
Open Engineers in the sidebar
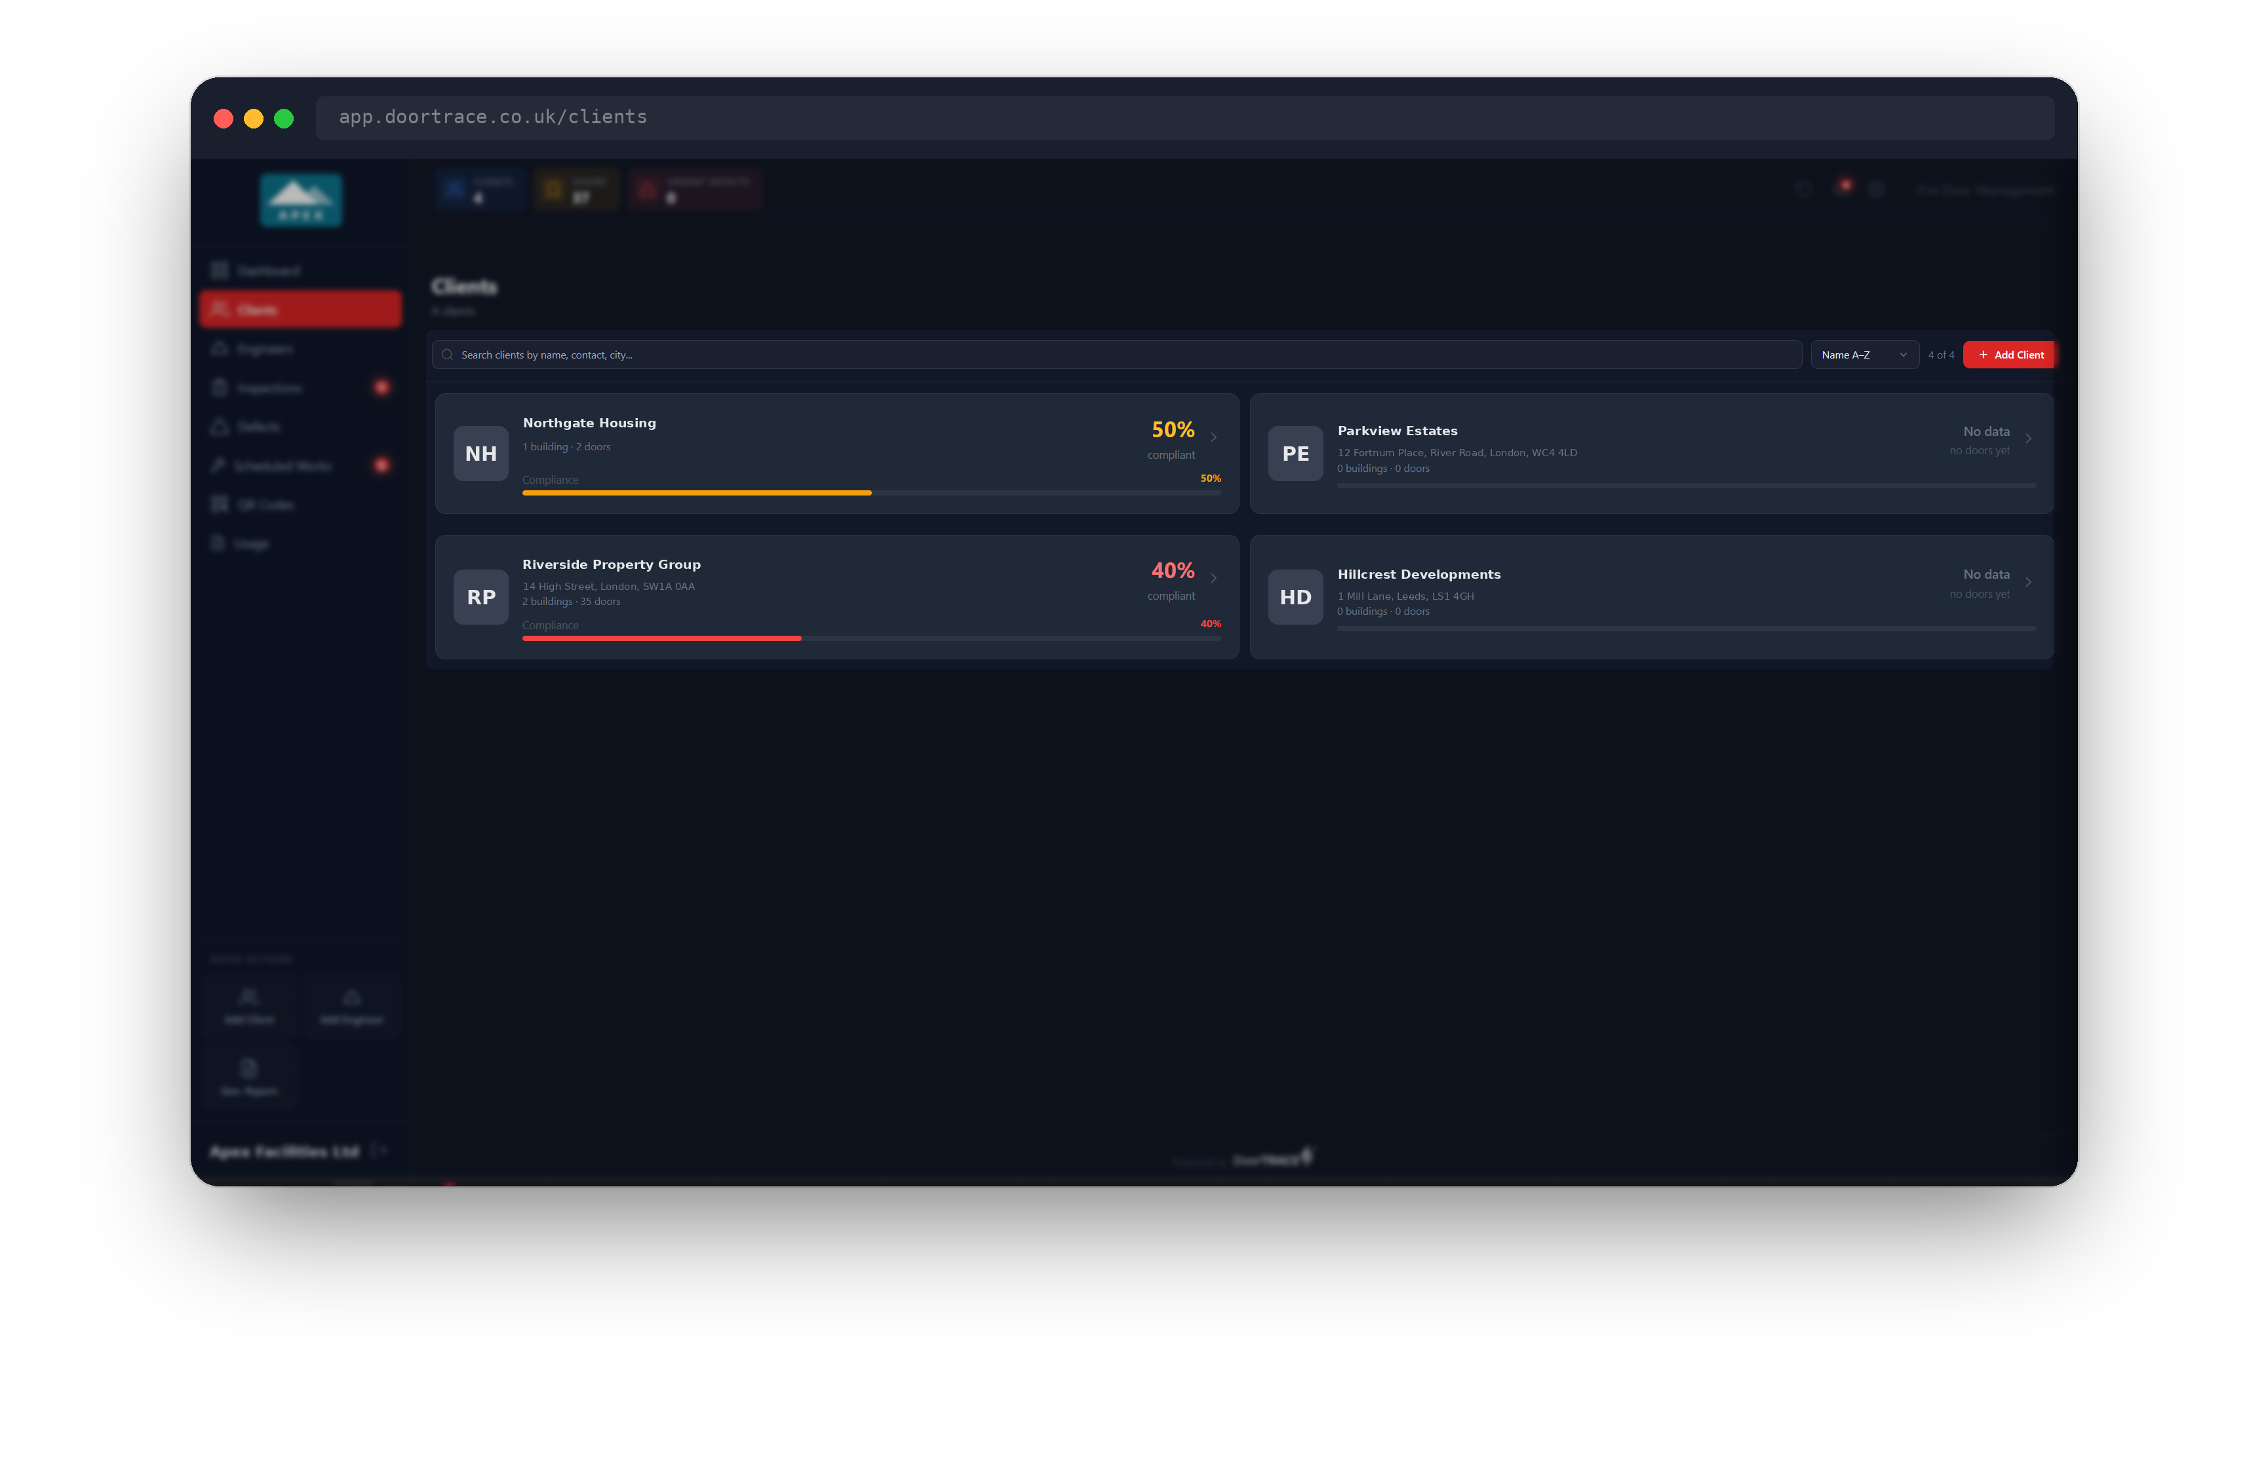tap(300, 349)
